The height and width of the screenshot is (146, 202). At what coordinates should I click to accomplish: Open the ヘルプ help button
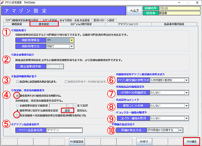pyautogui.click(x=134, y=11)
